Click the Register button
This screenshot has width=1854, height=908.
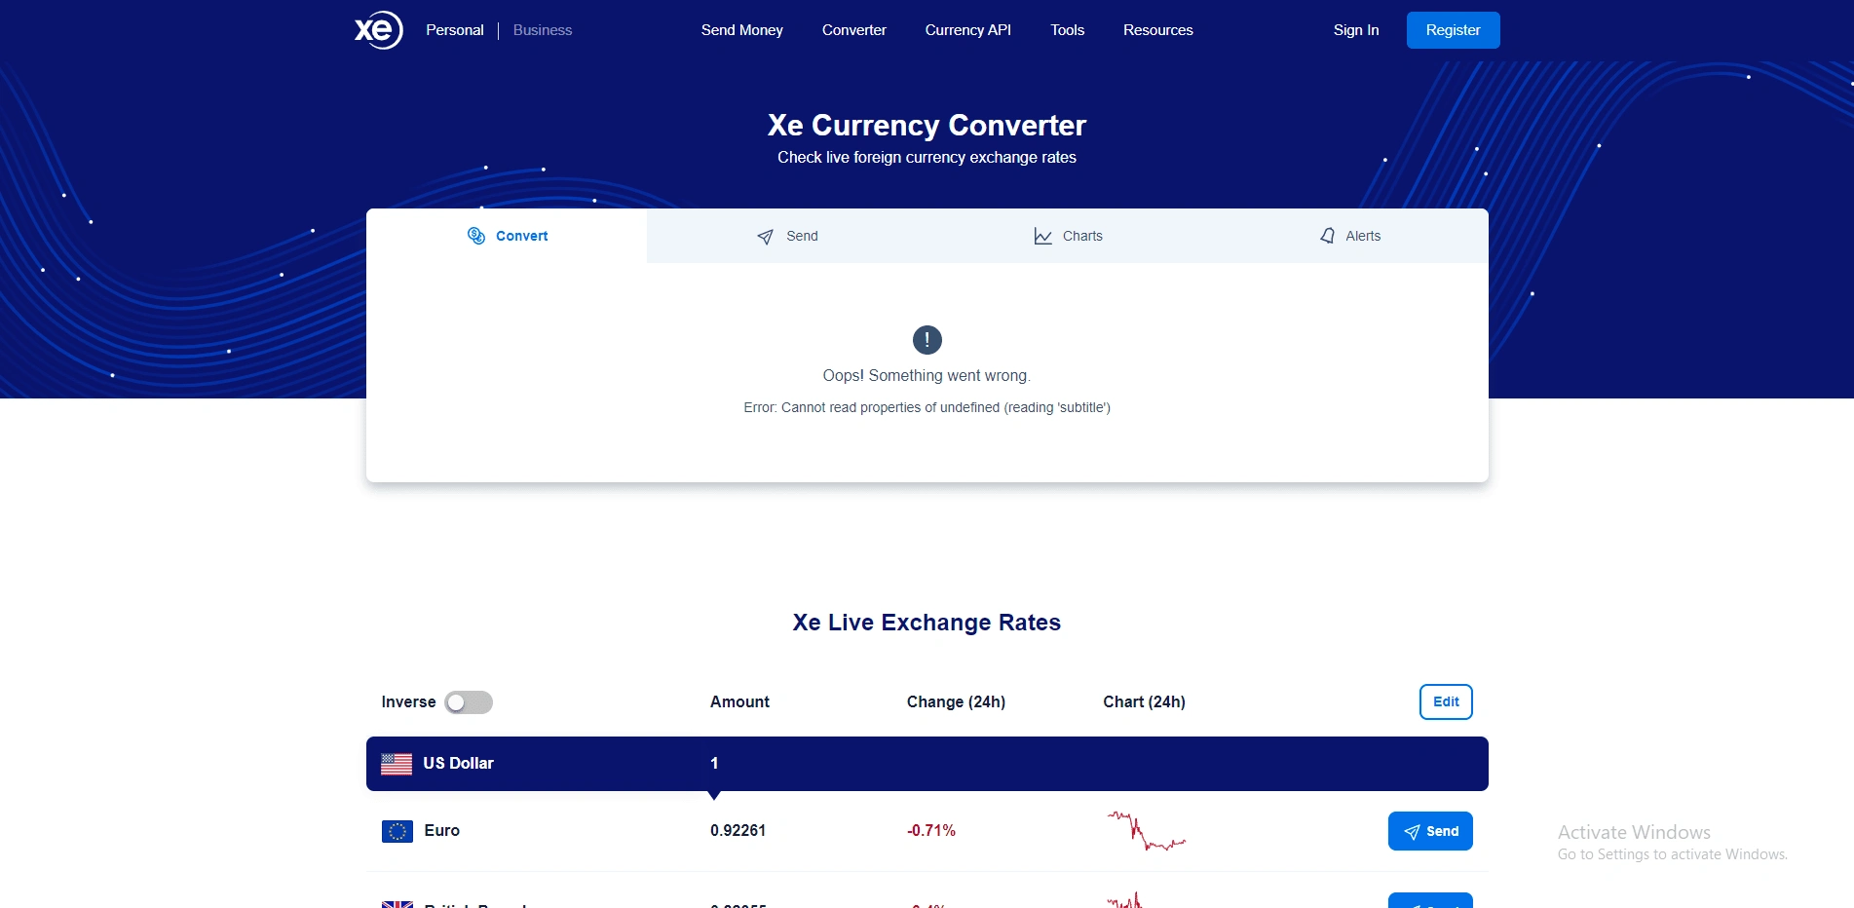tap(1453, 30)
